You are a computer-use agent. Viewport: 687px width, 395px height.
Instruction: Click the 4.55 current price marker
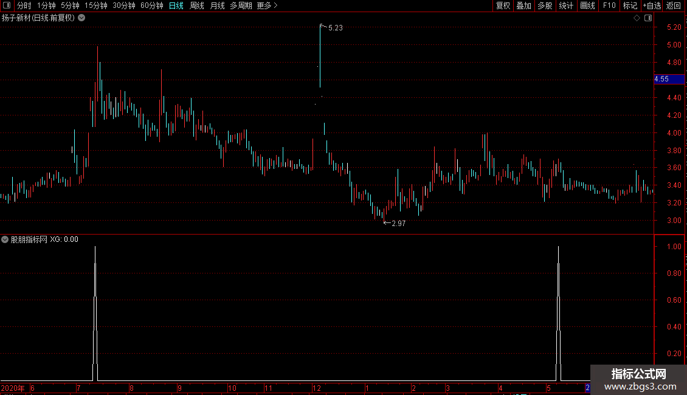[669, 79]
